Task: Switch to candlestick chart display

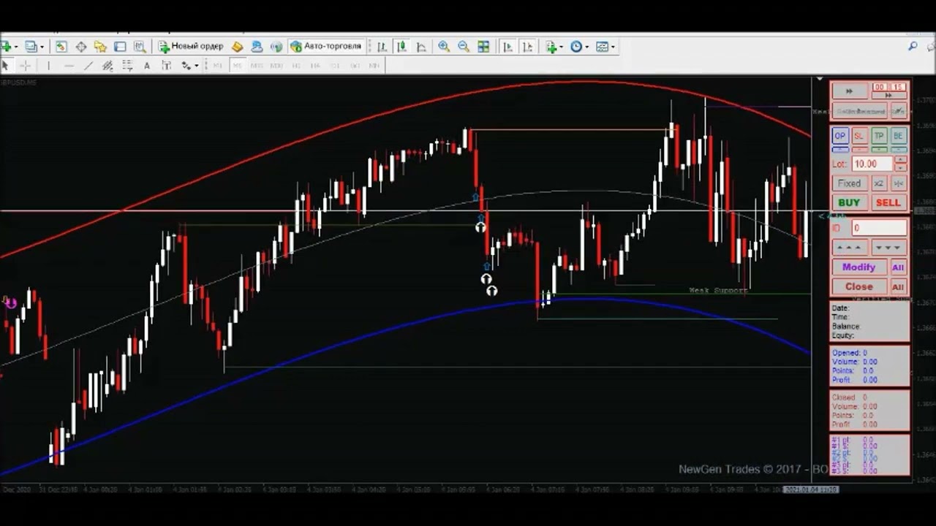Action: pos(401,47)
